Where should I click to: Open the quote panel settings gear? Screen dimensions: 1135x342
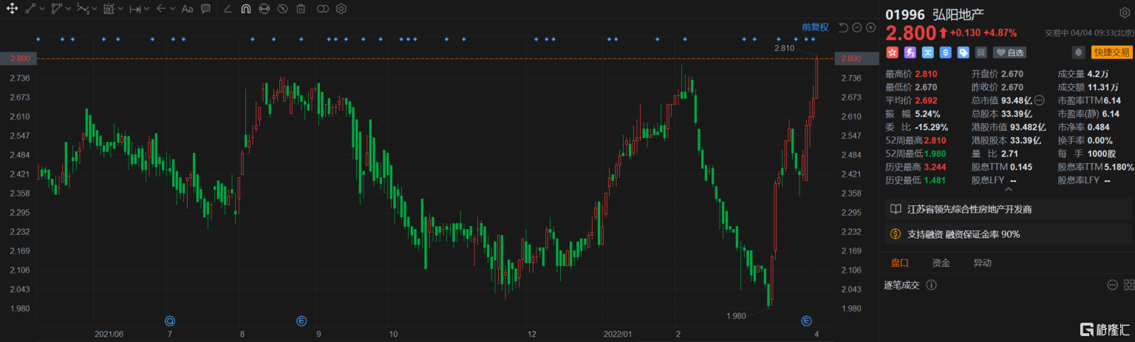[1125, 13]
